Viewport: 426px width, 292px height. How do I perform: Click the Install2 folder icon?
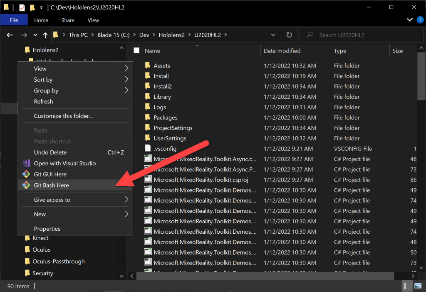click(148, 86)
